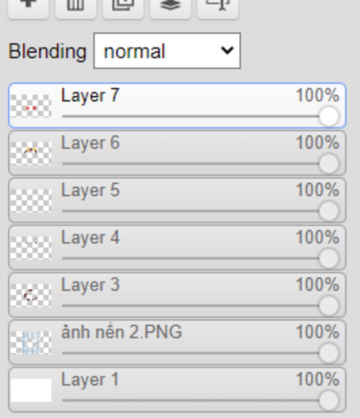Select Layer 4 entry

pos(177,248)
